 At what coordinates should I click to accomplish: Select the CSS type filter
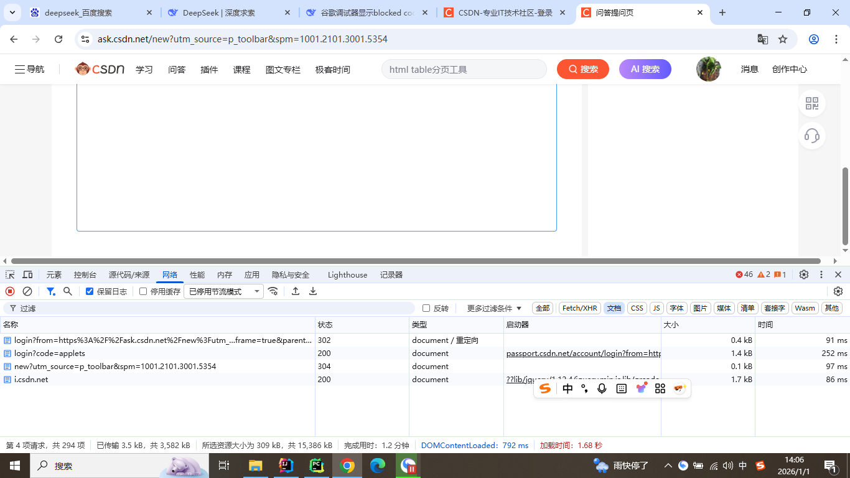coord(637,308)
